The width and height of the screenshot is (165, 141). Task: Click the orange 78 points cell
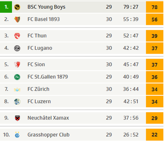coord(155,7)
